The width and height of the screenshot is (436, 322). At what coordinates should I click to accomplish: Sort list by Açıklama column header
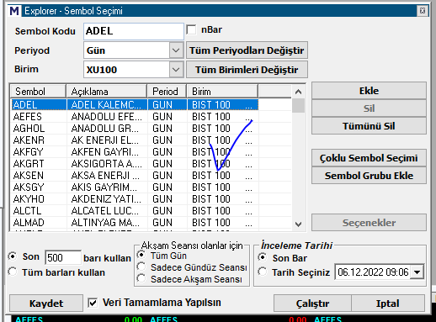click(x=107, y=92)
